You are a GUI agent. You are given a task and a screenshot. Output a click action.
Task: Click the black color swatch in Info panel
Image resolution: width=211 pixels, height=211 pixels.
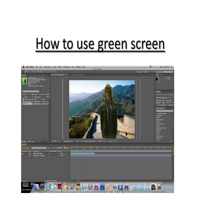(157, 79)
